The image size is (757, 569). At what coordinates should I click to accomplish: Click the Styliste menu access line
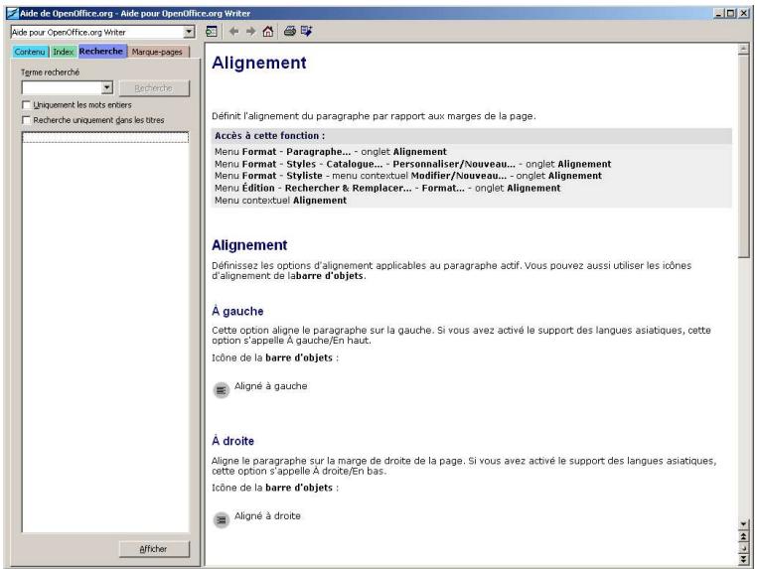[408, 176]
